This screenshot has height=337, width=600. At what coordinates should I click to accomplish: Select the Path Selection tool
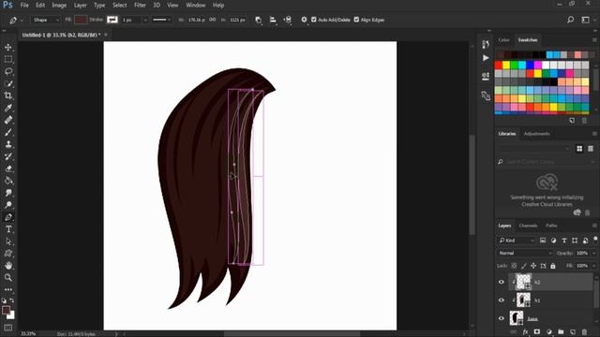8,242
